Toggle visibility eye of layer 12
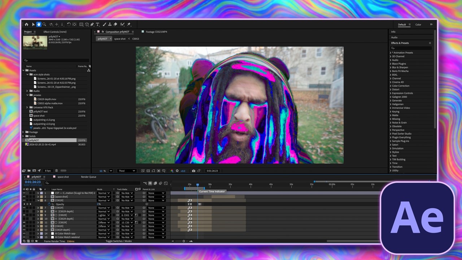 click(24, 226)
